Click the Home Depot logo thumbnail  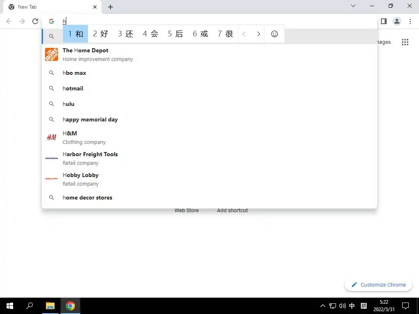tap(52, 54)
